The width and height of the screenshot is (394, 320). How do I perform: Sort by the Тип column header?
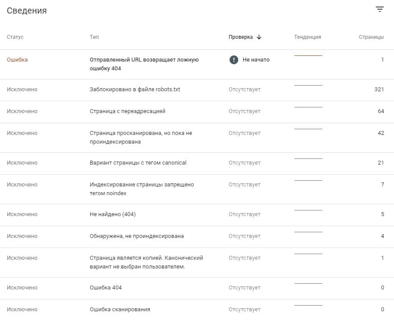[94, 37]
